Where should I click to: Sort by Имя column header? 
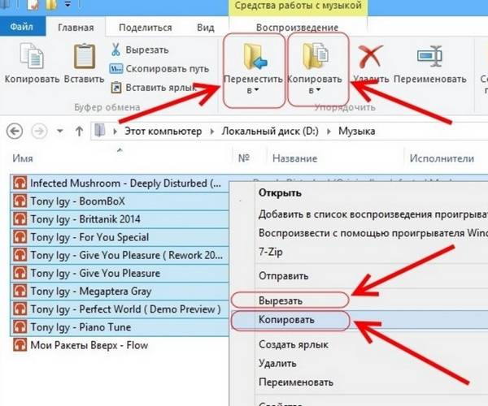click(23, 158)
